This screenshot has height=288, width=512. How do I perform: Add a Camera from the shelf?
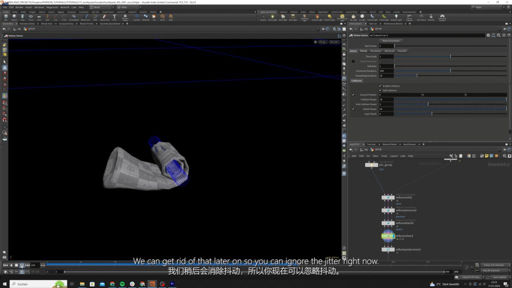point(263,17)
